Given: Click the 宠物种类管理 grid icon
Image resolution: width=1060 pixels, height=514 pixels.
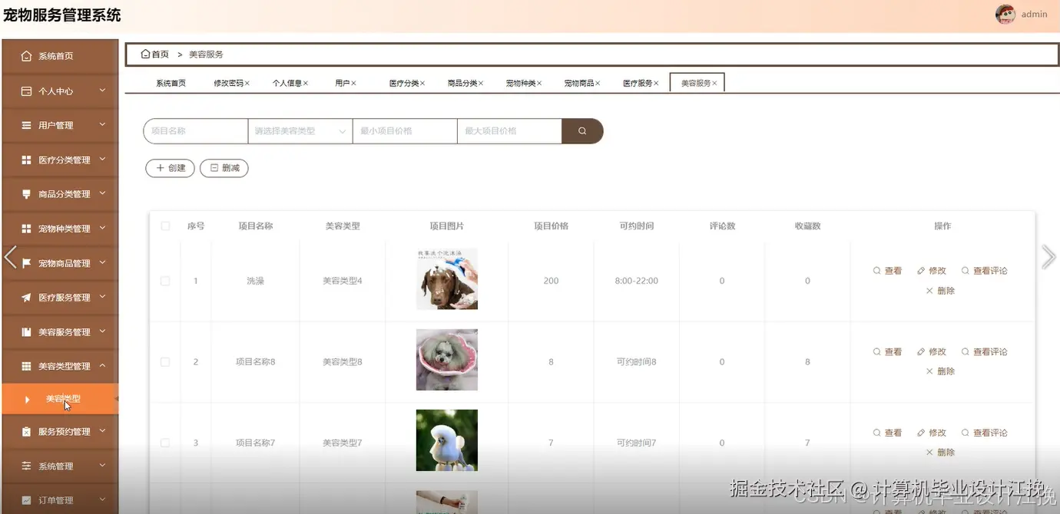Looking at the screenshot, I should tap(26, 229).
